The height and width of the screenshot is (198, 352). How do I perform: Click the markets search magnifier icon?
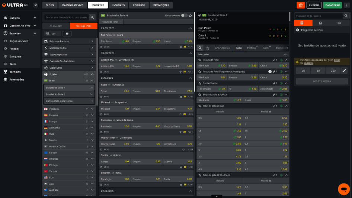point(200,48)
